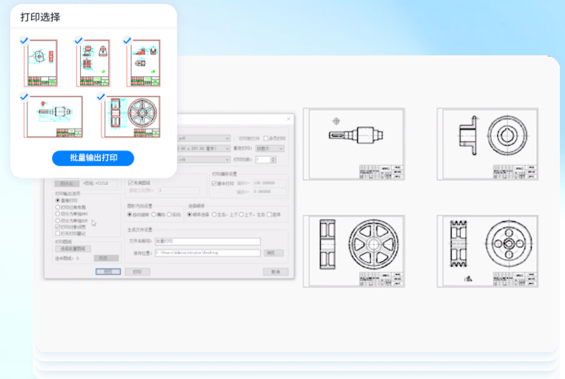Image resolution: width=565 pixels, height=379 pixels.
Task: Expand the pdf printer dropdown
Action: tap(204, 139)
